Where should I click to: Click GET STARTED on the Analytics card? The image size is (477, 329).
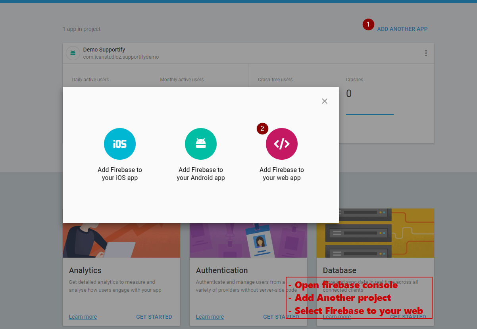click(154, 317)
